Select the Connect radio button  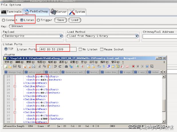(3, 20)
